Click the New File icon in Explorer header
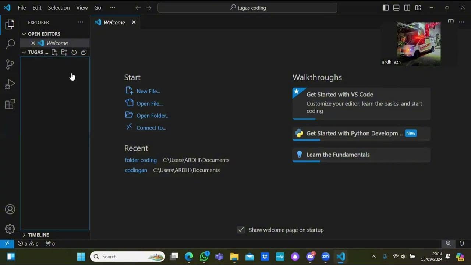Screen dimensions: 471x265 pos(54,52)
